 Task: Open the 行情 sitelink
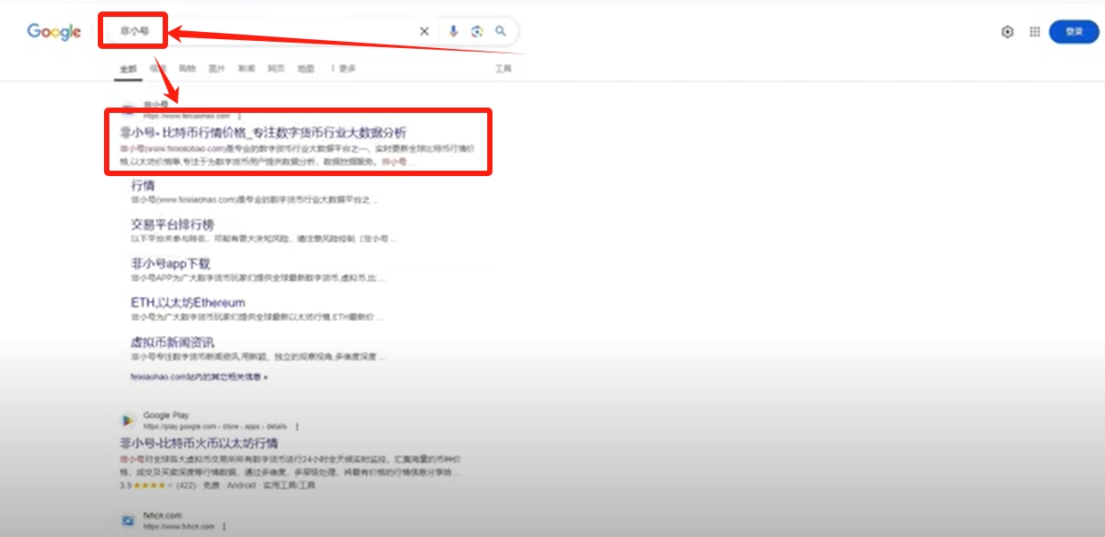143,185
